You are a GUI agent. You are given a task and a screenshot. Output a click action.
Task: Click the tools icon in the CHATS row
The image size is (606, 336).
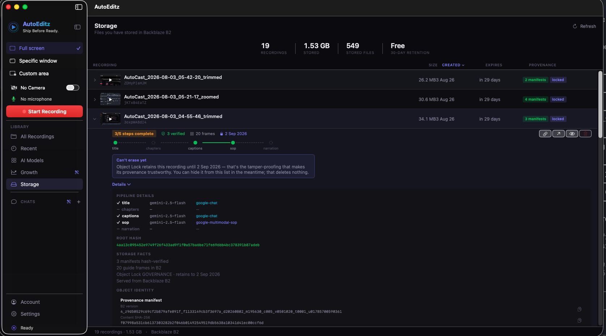[x=69, y=202]
